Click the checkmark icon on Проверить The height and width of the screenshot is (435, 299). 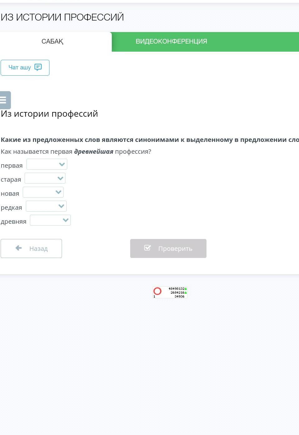pos(147,248)
